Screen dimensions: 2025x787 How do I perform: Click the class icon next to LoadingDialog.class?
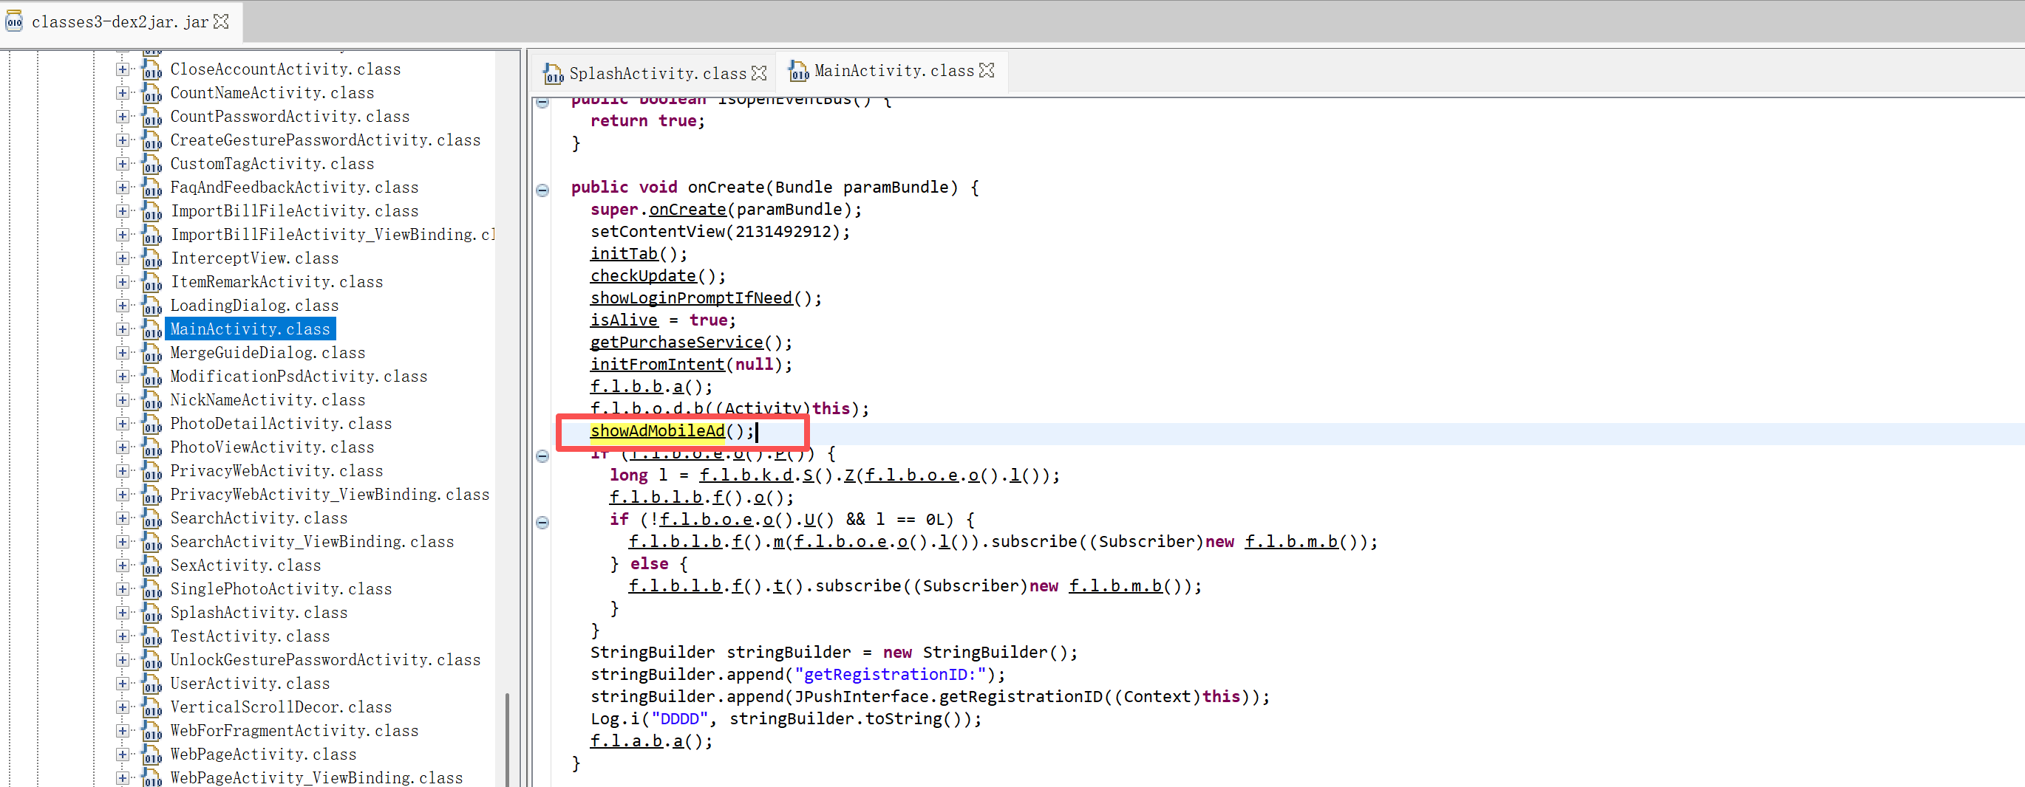click(x=152, y=306)
